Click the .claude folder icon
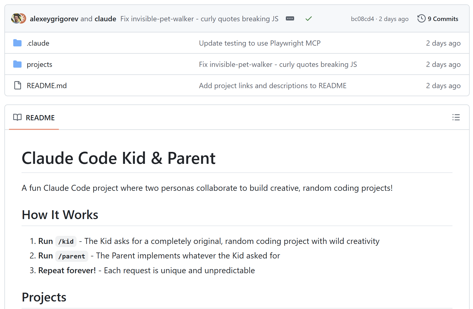 click(17, 43)
